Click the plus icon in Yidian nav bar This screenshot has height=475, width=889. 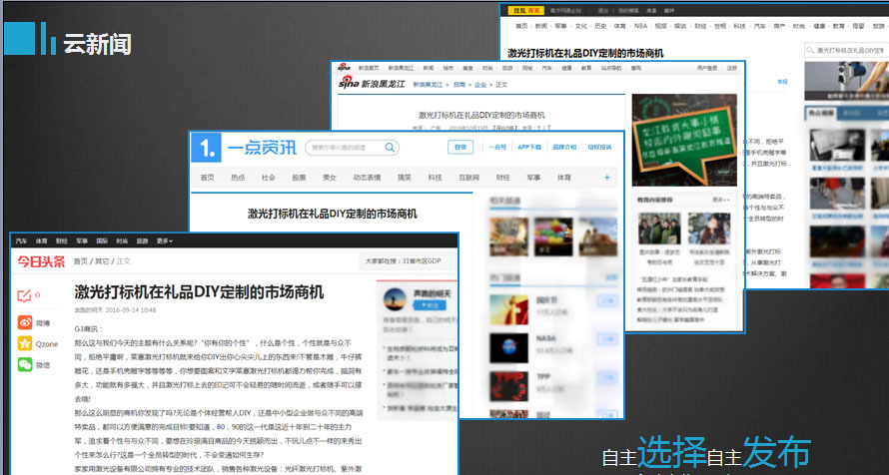tap(606, 178)
